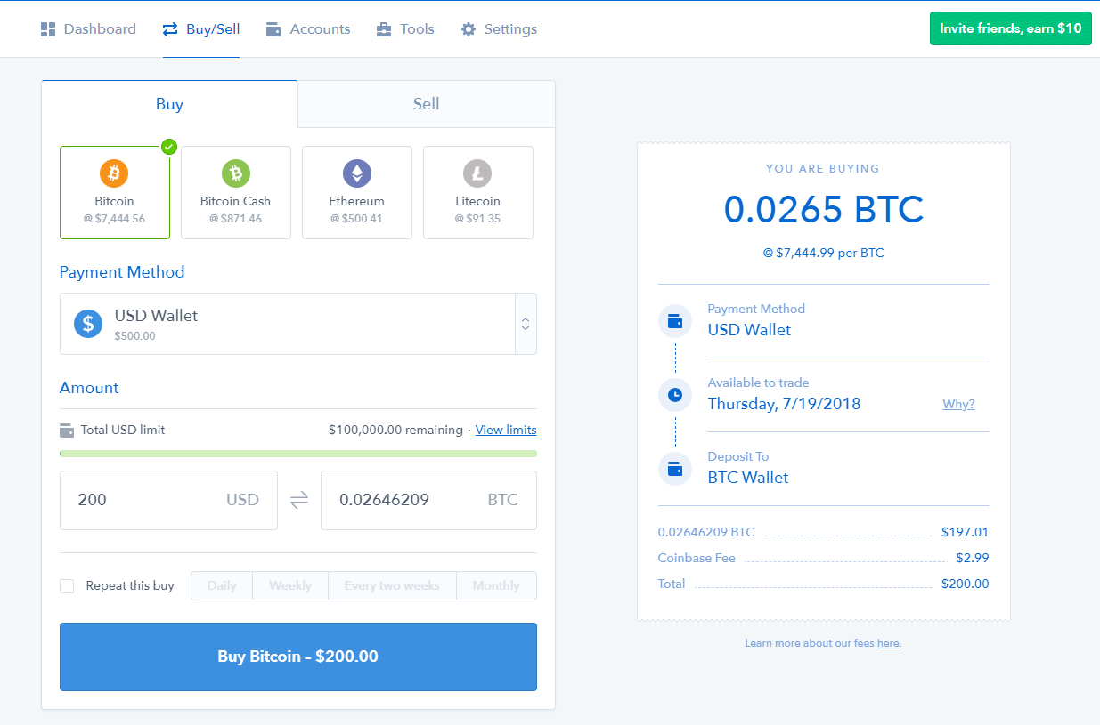Select the Ethereum diamond icon
The height and width of the screenshot is (725, 1100).
[x=357, y=173]
